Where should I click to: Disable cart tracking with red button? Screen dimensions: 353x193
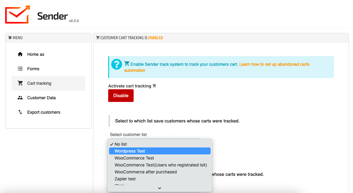click(x=121, y=96)
